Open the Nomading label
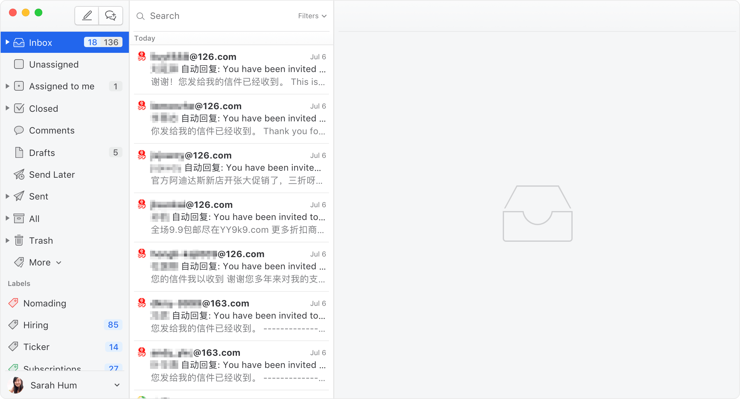 (65, 303)
